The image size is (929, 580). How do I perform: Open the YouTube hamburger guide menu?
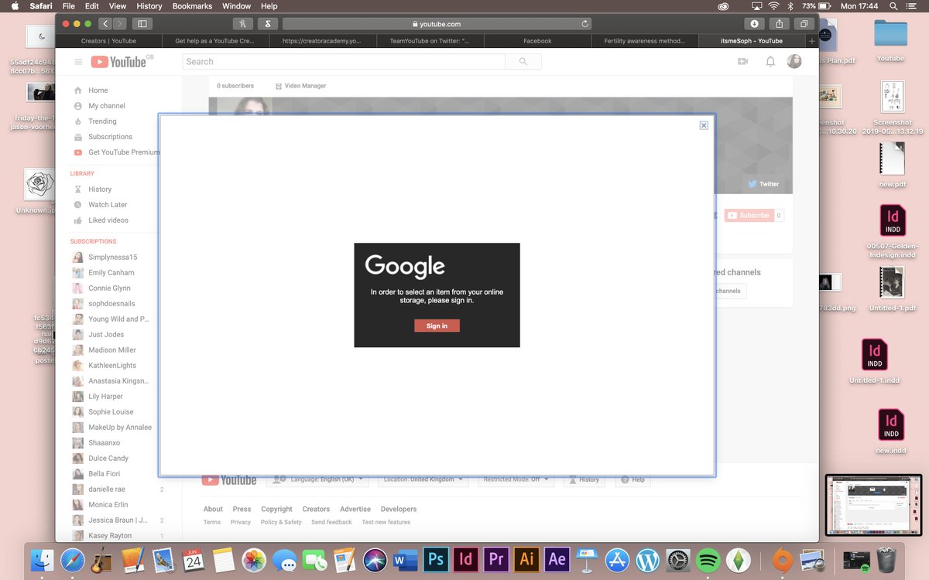[78, 62]
